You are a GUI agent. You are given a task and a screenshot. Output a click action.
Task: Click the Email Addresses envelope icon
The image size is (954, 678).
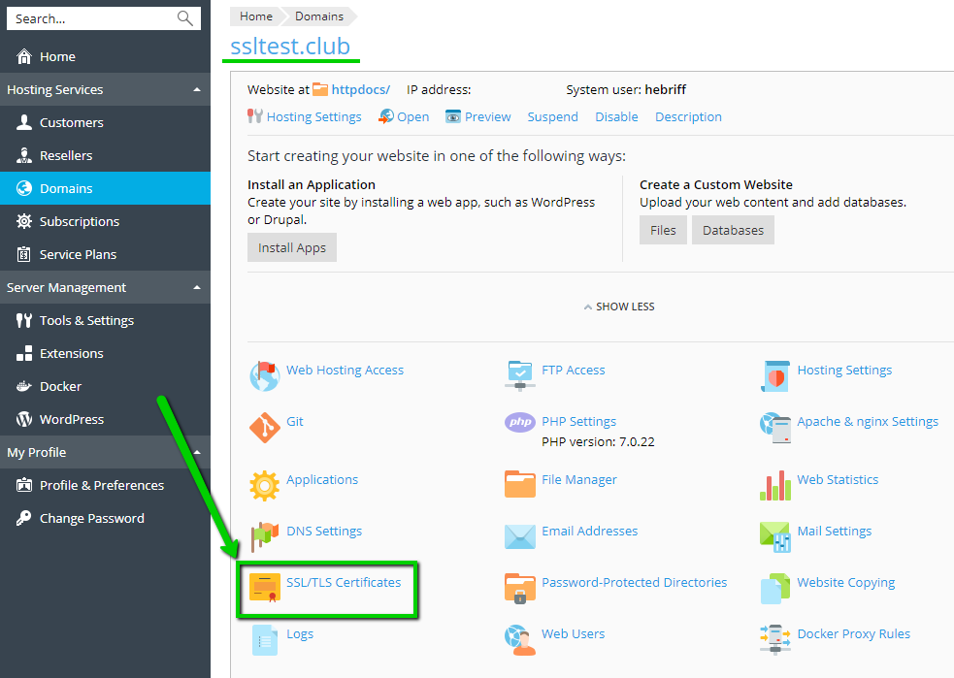tap(519, 535)
